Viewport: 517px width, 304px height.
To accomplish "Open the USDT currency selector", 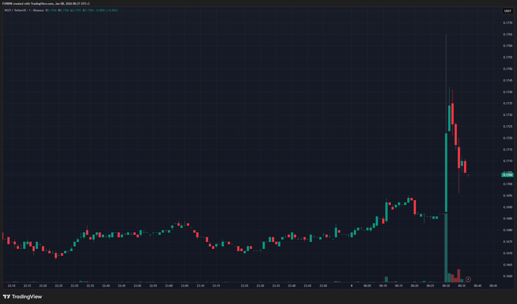I will 507,11.
